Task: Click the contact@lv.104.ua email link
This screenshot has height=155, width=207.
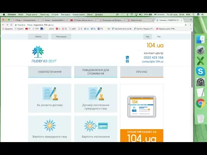Action: pos(153,62)
